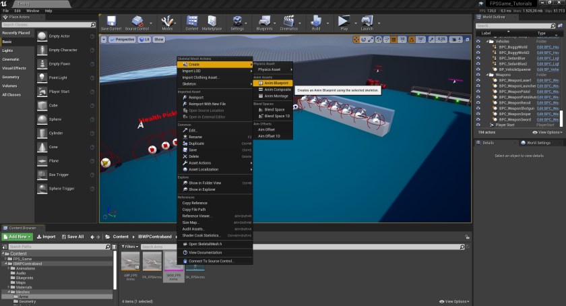Click the Import button in Content Browser

tap(46, 237)
